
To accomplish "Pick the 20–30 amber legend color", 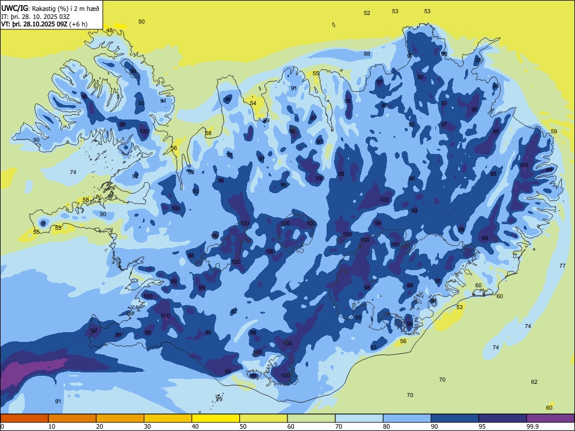I will pos(120,418).
